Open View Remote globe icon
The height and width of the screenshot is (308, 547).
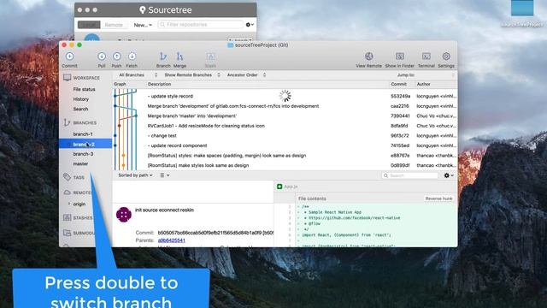[x=368, y=56]
